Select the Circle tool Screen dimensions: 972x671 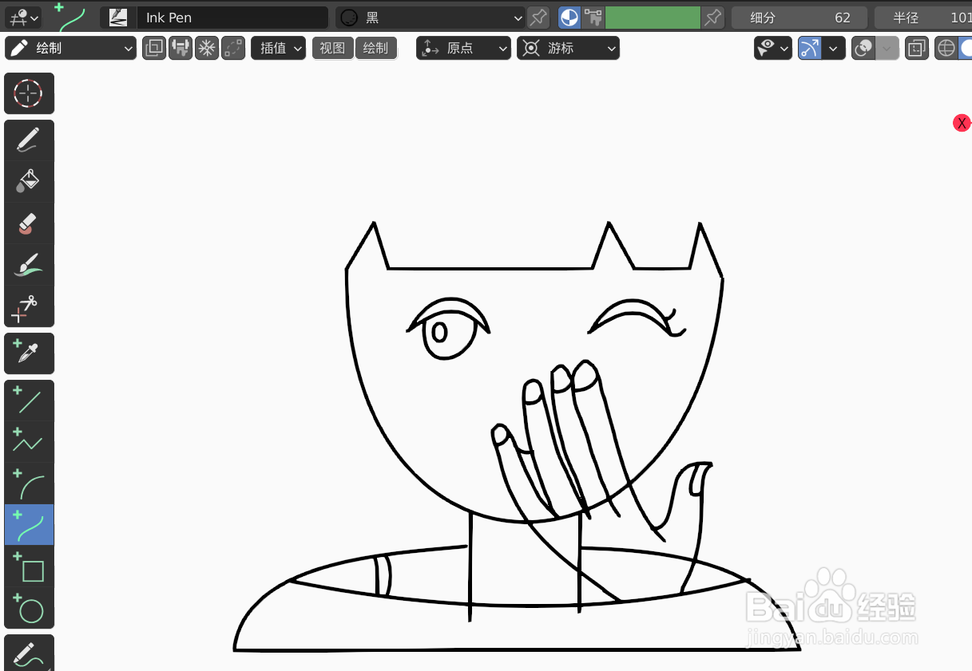tap(30, 608)
